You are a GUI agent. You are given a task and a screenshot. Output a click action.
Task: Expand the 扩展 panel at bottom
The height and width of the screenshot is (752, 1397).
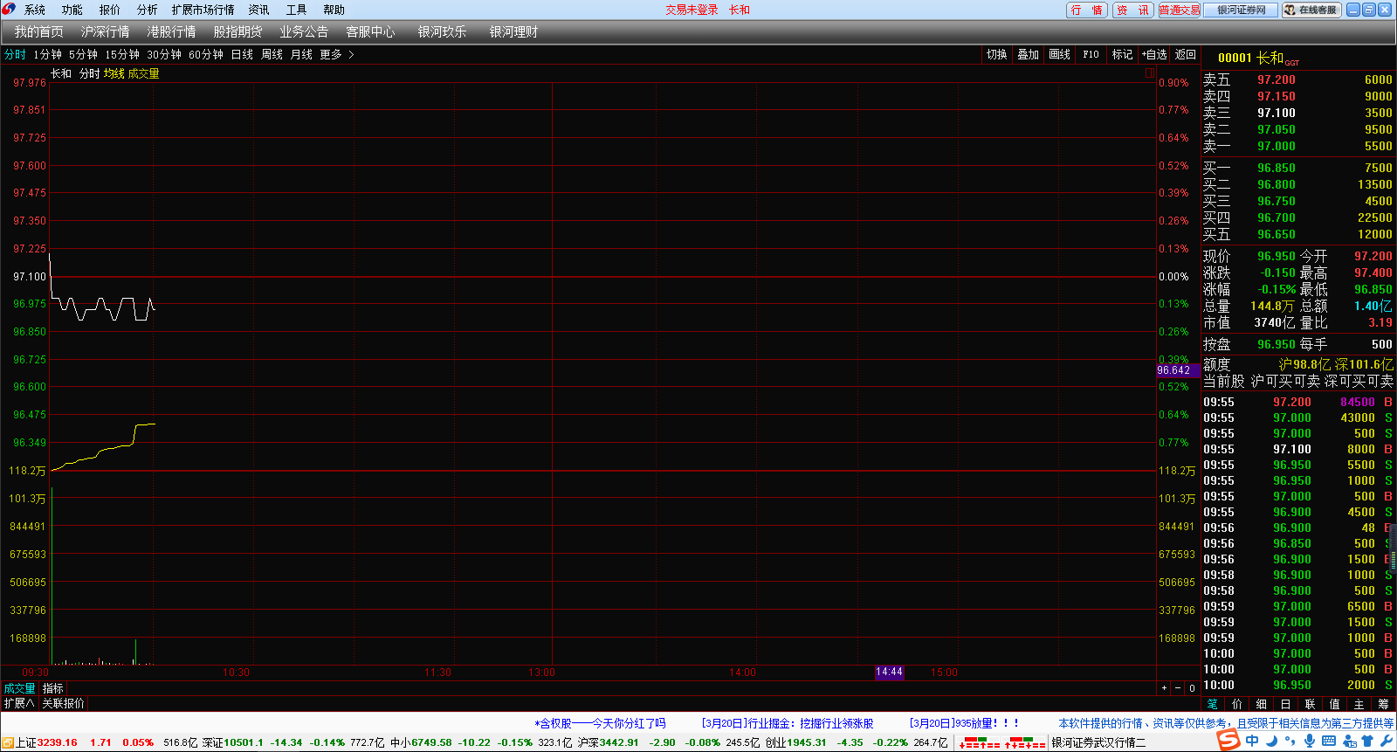coord(19,703)
